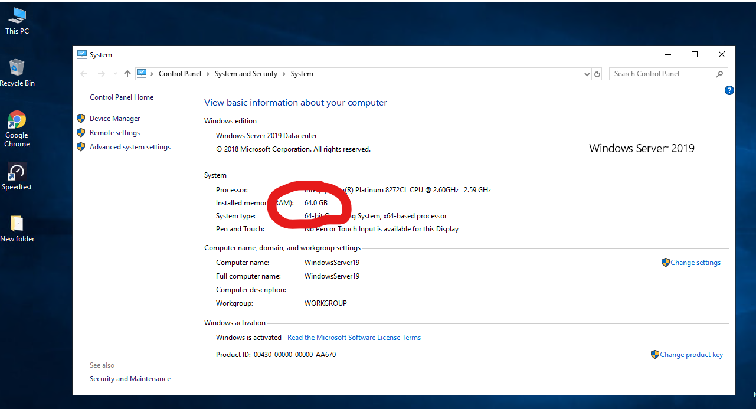Click shield icon beside Remote settings
This screenshot has width=756, height=409.
click(81, 133)
